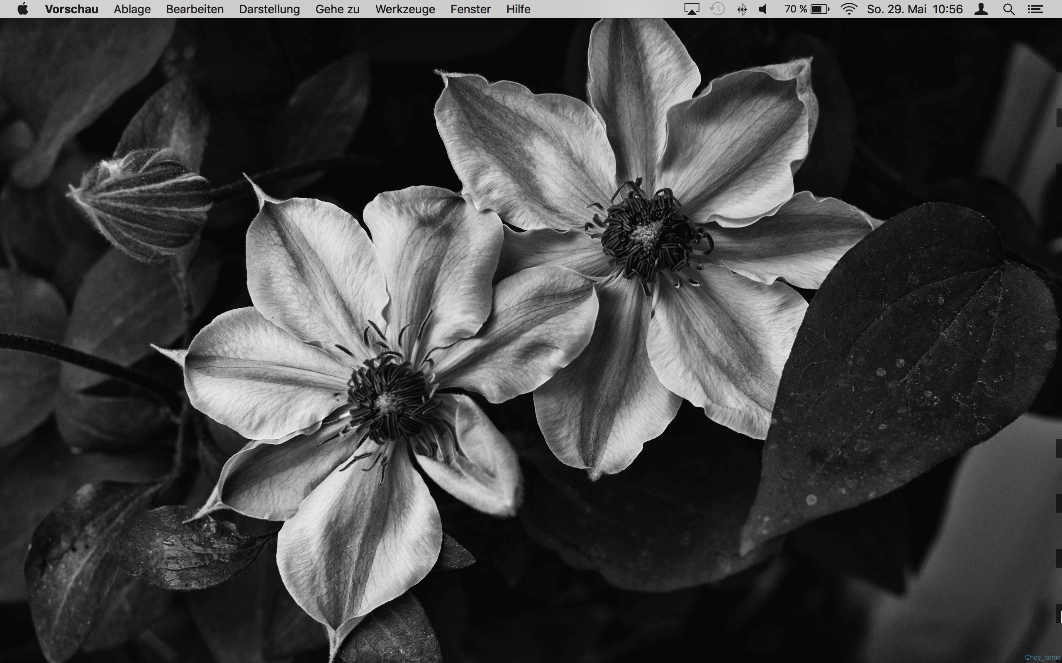
Task: Open the Apple menu
Action: tap(23, 9)
